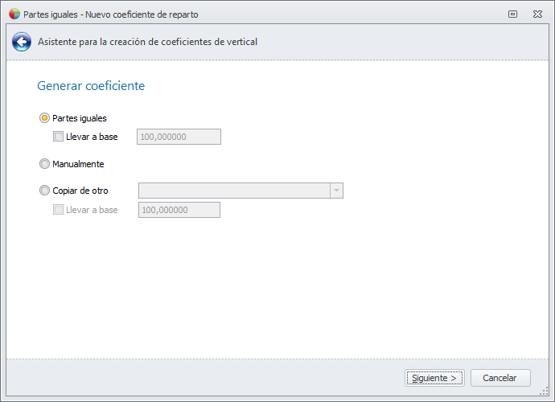Click the Manualmente label text
Image resolution: width=555 pixels, height=402 pixels.
(x=78, y=164)
